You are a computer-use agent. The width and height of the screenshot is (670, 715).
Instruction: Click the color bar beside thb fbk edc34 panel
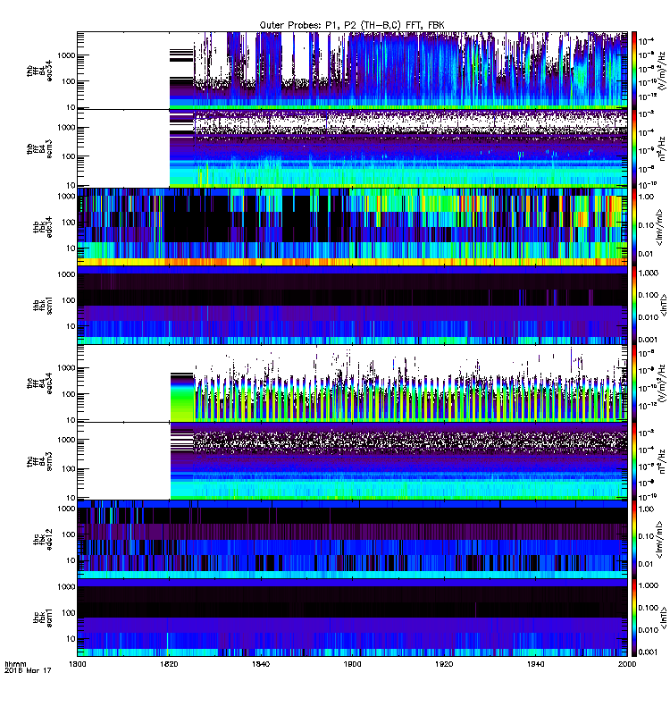633,227
